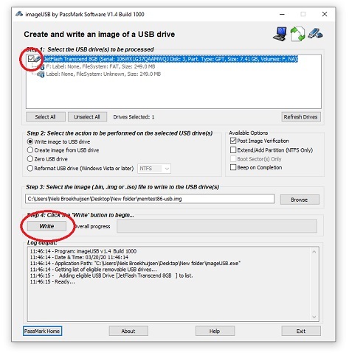Click Browse to choose image file

(x=300, y=200)
